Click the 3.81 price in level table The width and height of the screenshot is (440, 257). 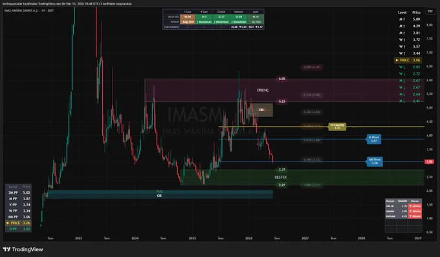(416, 33)
